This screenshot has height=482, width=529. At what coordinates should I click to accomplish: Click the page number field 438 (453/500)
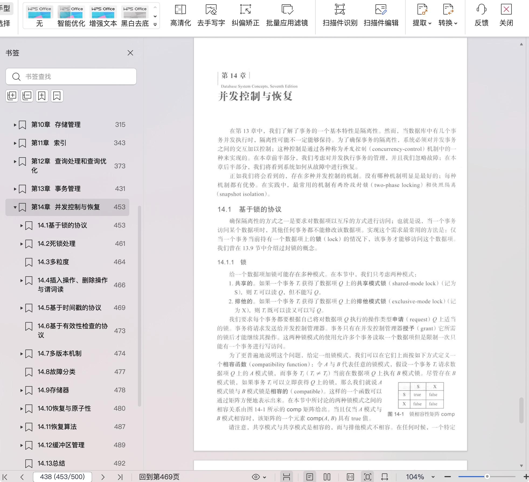[x=62, y=477]
